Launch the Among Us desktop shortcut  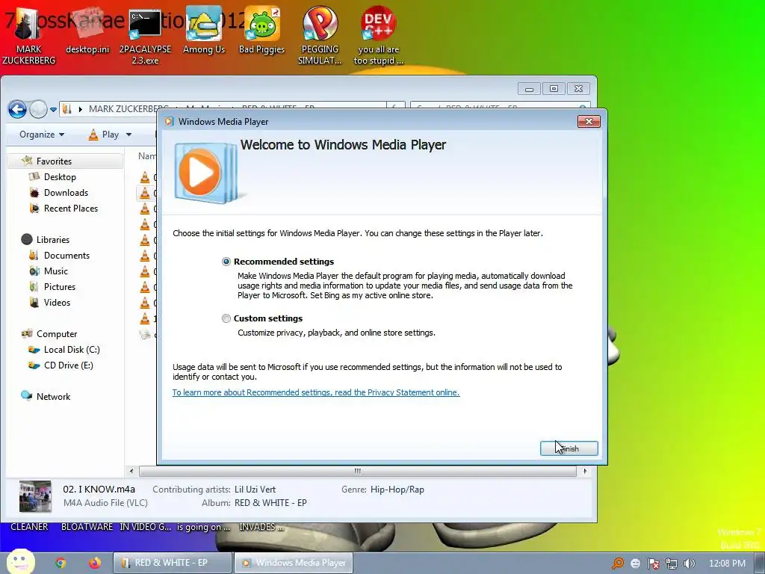click(x=204, y=30)
